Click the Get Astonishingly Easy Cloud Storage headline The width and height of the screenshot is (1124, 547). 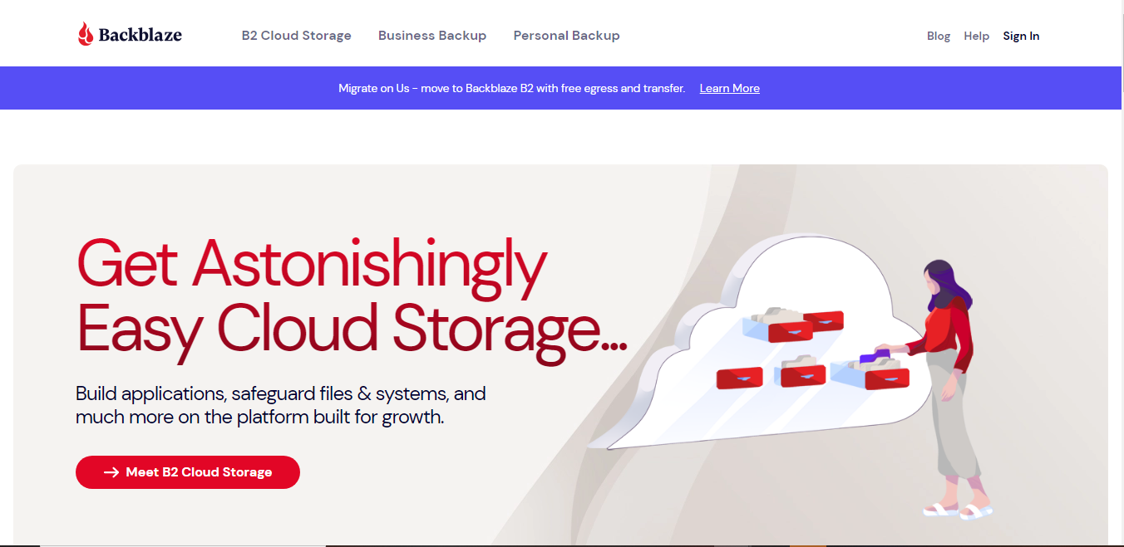(352, 299)
